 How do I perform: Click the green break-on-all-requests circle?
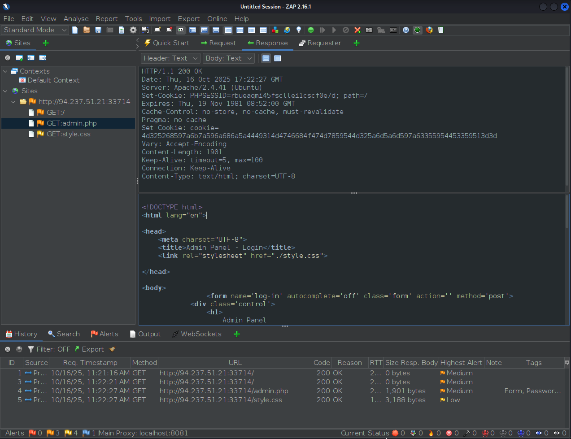311,30
